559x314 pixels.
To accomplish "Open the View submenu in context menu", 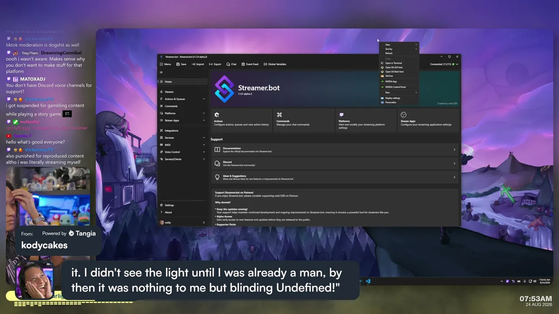I will click(x=399, y=44).
